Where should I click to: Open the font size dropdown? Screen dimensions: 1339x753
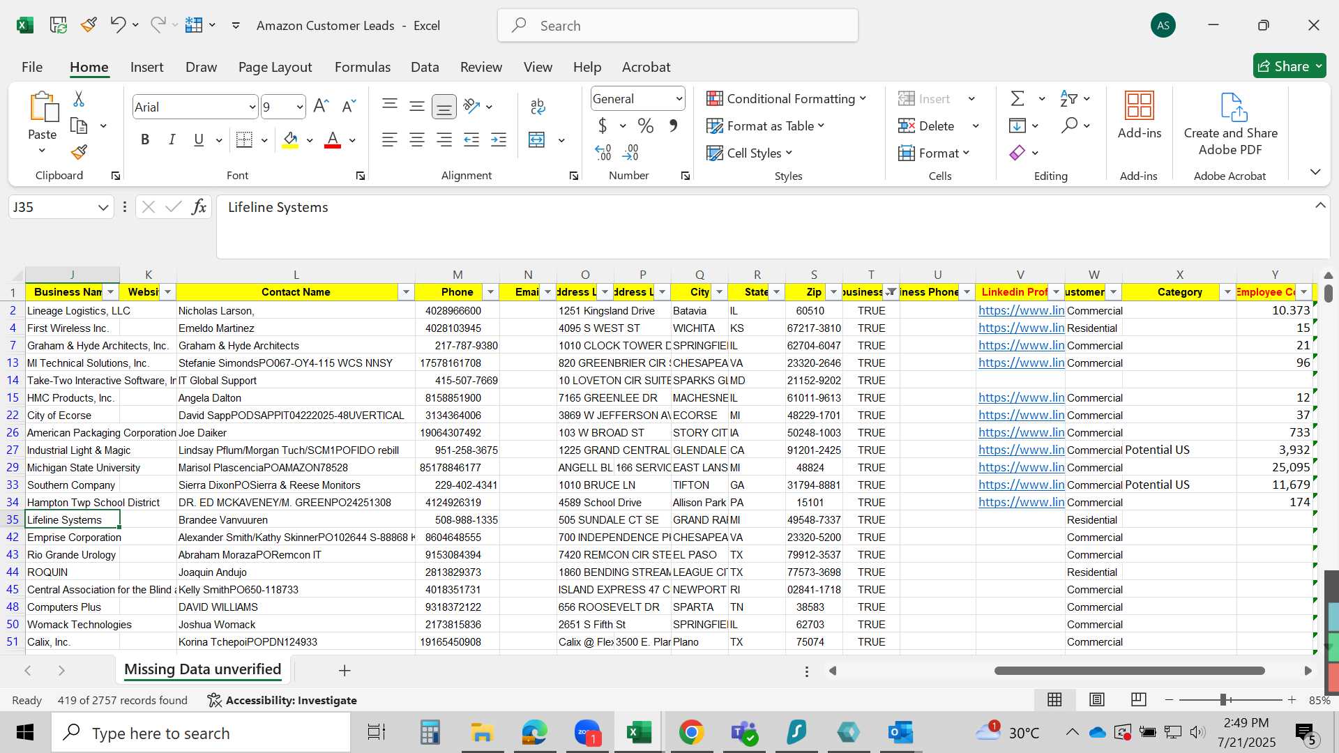click(300, 107)
